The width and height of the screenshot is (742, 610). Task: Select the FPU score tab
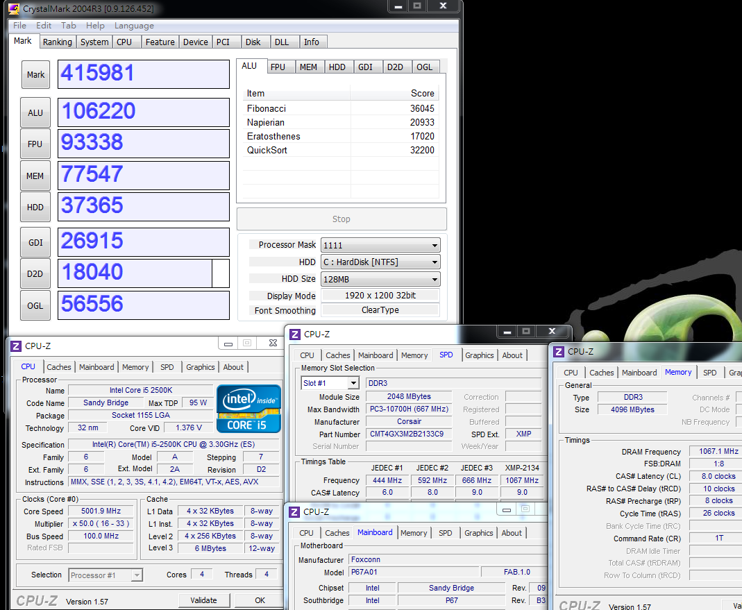278,67
